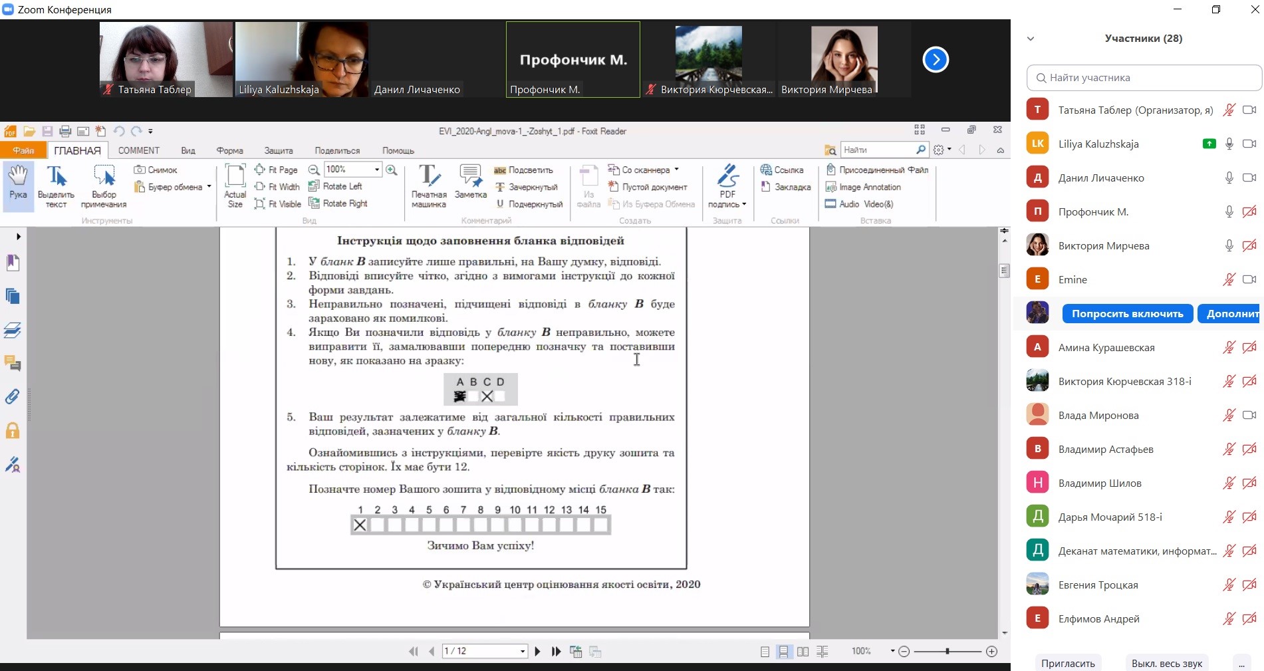Open the Файл menu
The image size is (1264, 671).
(23, 150)
